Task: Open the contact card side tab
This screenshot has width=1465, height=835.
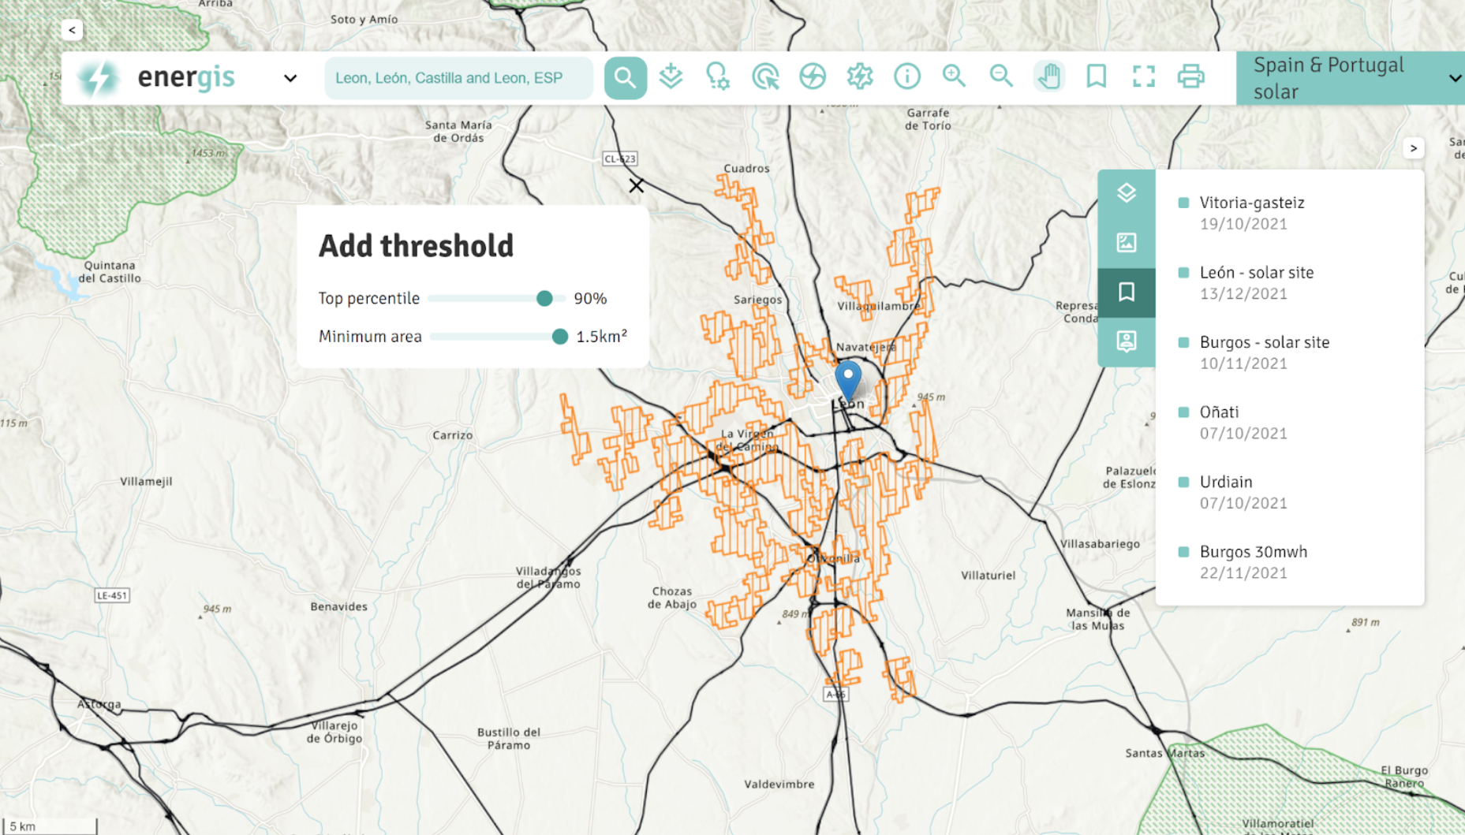Action: coord(1127,341)
